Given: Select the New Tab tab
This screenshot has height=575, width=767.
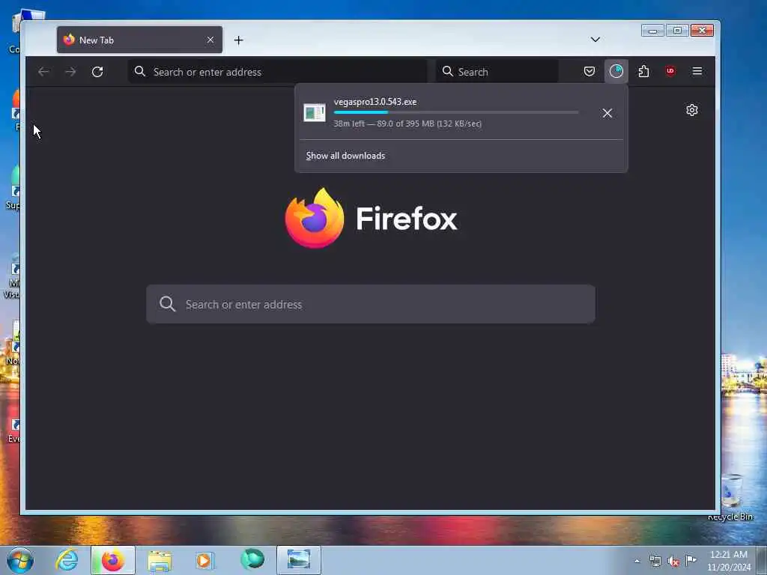Looking at the screenshot, I should [139, 40].
